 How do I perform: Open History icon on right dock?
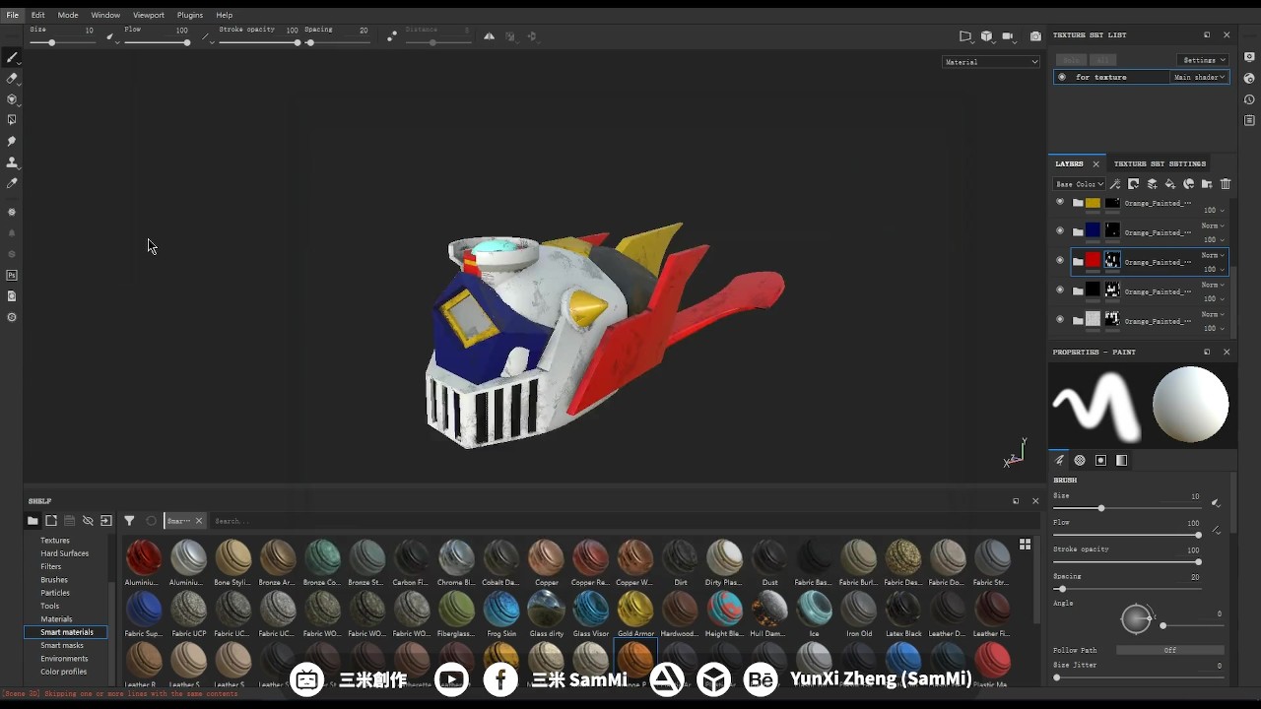pyautogui.click(x=1249, y=99)
